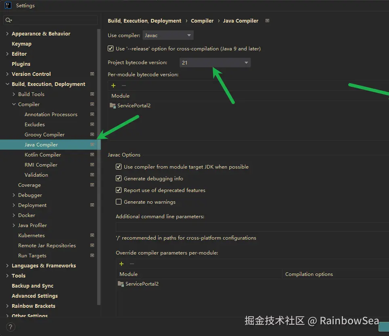
Task: Click project-level icon beside Run Targets
Action: 92,255
